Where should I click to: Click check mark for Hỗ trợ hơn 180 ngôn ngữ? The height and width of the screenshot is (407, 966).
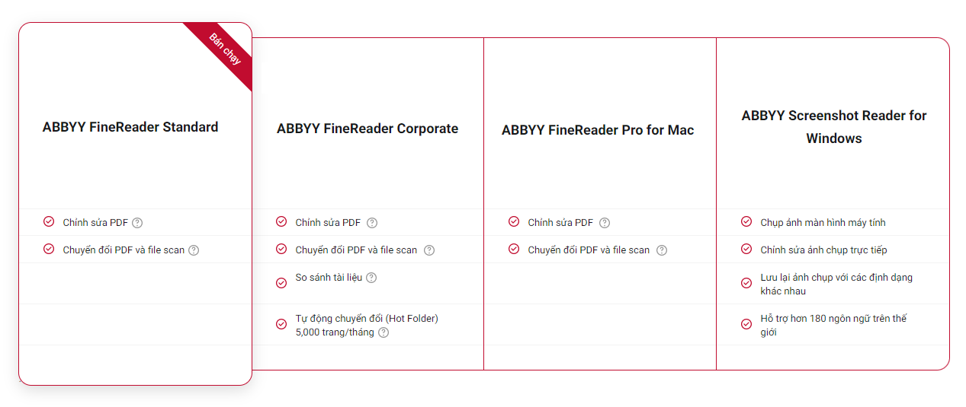(x=746, y=324)
